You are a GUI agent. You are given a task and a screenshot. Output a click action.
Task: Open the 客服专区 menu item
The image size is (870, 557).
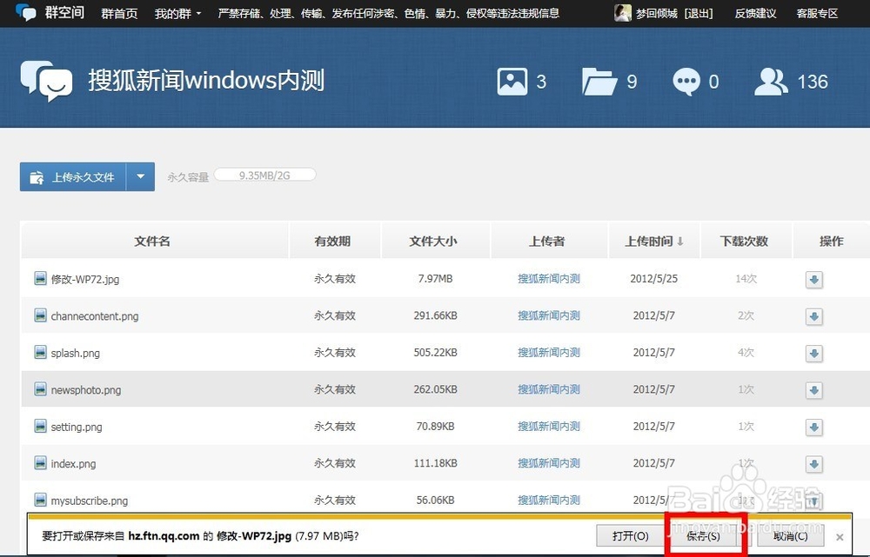[816, 13]
